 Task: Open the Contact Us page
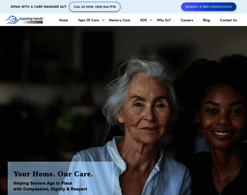pos(228,20)
